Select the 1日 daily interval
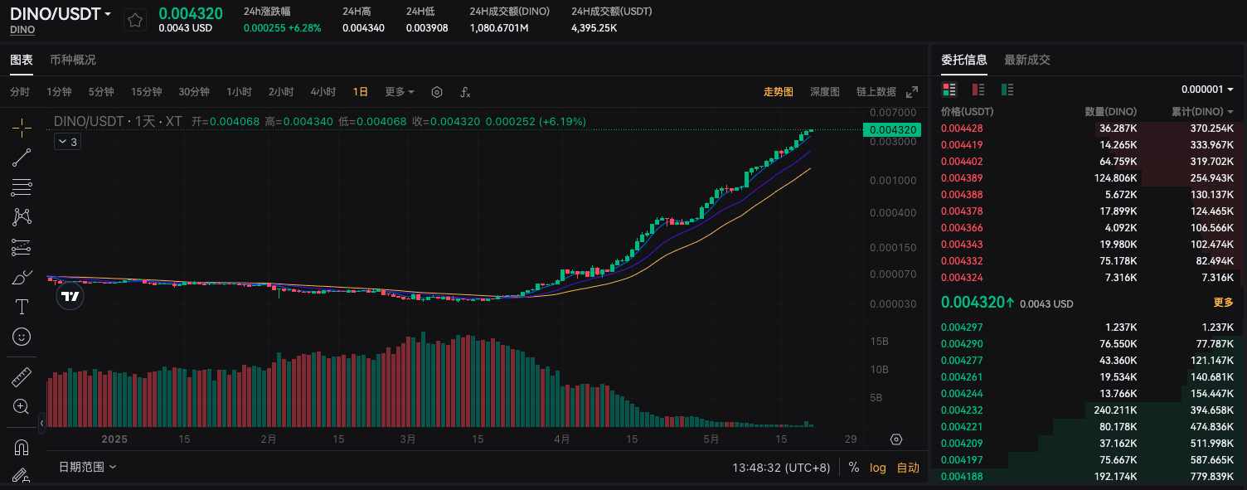 pyautogui.click(x=361, y=92)
